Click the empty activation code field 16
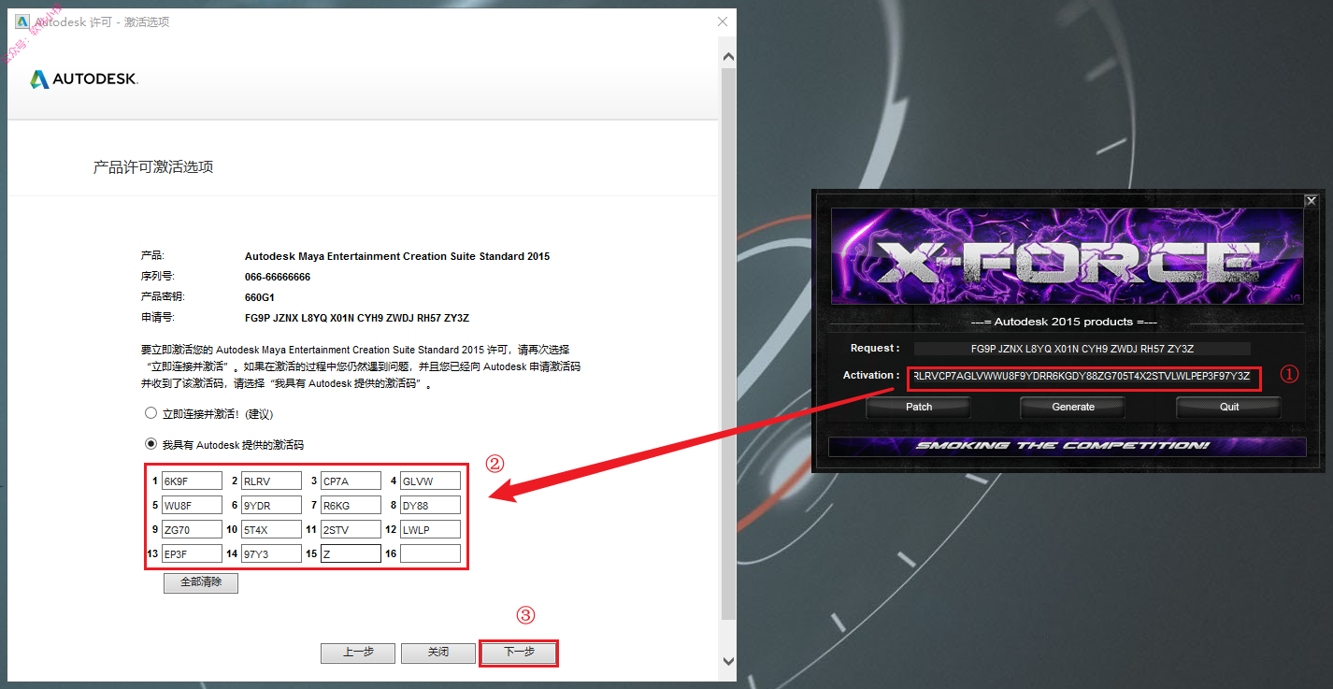 point(430,553)
